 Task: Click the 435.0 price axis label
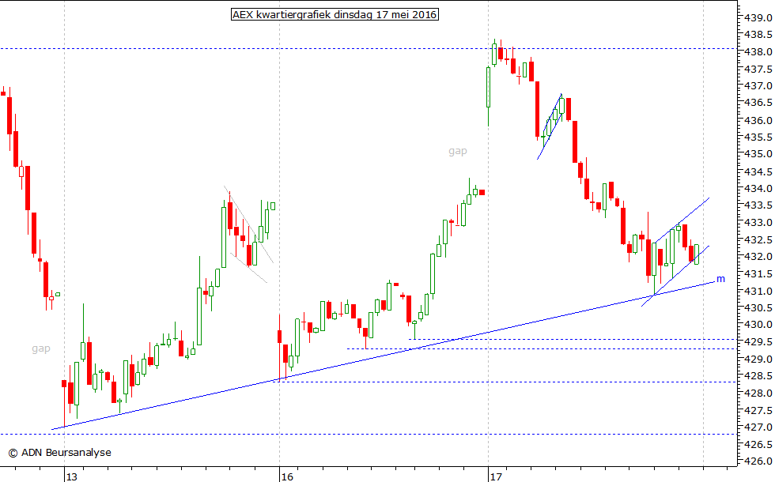click(x=758, y=155)
